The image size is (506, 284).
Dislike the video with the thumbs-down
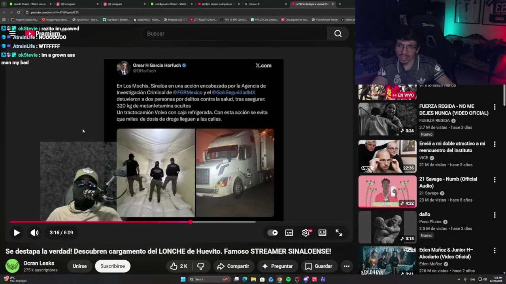(x=201, y=266)
